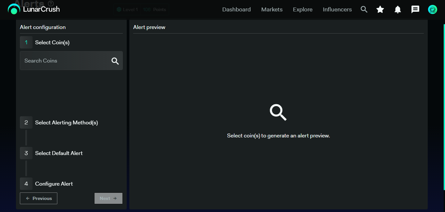Click the help question mark beside Alerts

pos(51,3)
